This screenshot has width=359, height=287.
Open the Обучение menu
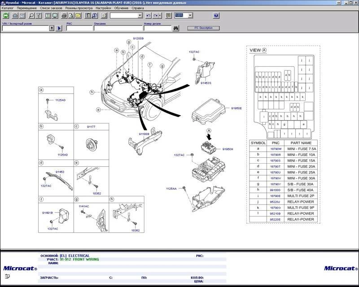[x=121, y=8]
